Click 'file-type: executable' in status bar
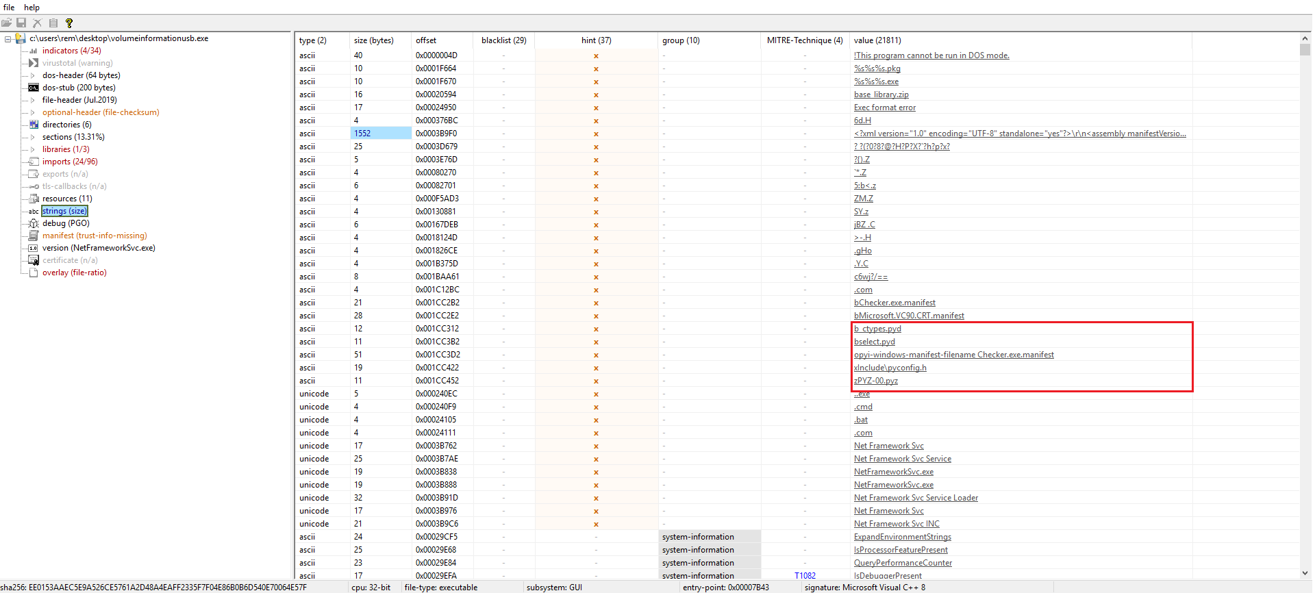 (x=441, y=588)
